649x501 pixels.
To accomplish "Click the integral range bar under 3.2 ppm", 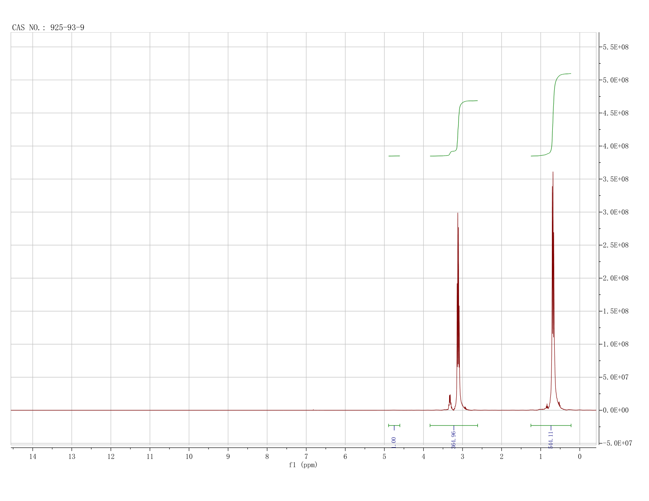I will click(x=454, y=425).
